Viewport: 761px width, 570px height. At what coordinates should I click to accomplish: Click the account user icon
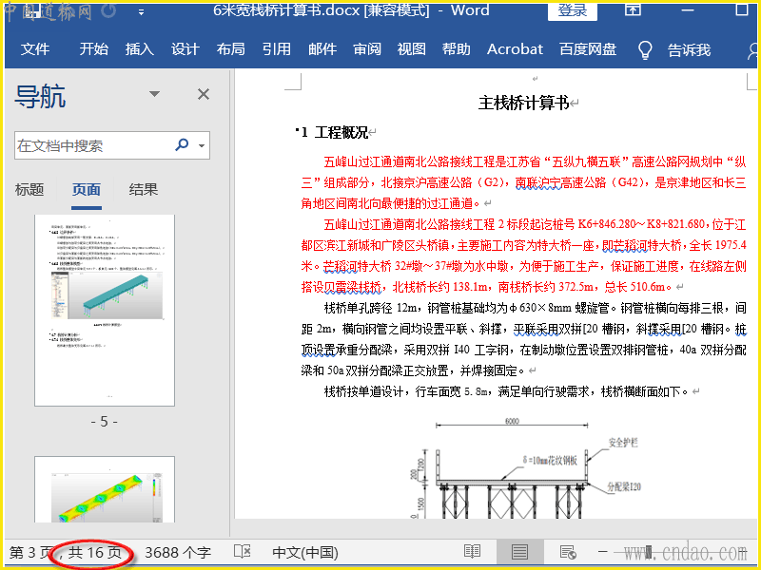753,50
